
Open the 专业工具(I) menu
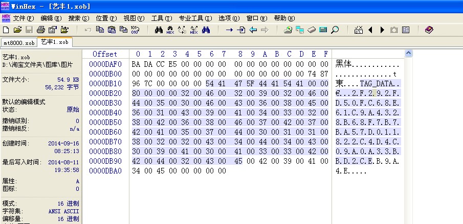tap(194, 18)
